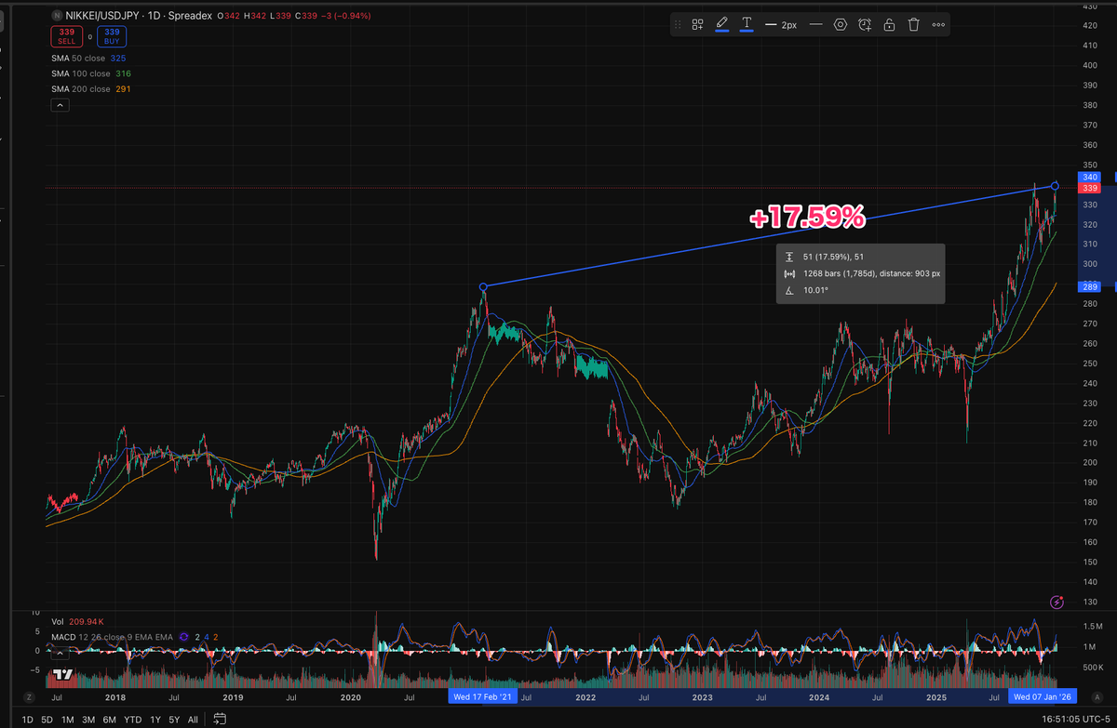Image resolution: width=1117 pixels, height=728 pixels.
Task: Click the 2022 label on time axis
Action: [x=585, y=696]
